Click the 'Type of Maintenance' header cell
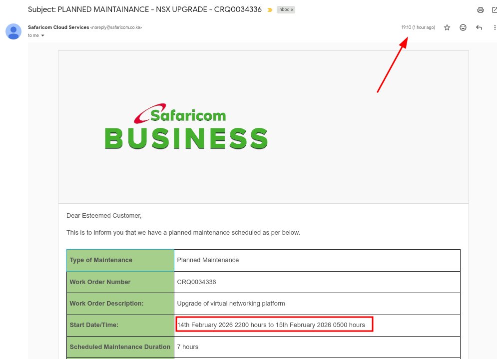 120,260
